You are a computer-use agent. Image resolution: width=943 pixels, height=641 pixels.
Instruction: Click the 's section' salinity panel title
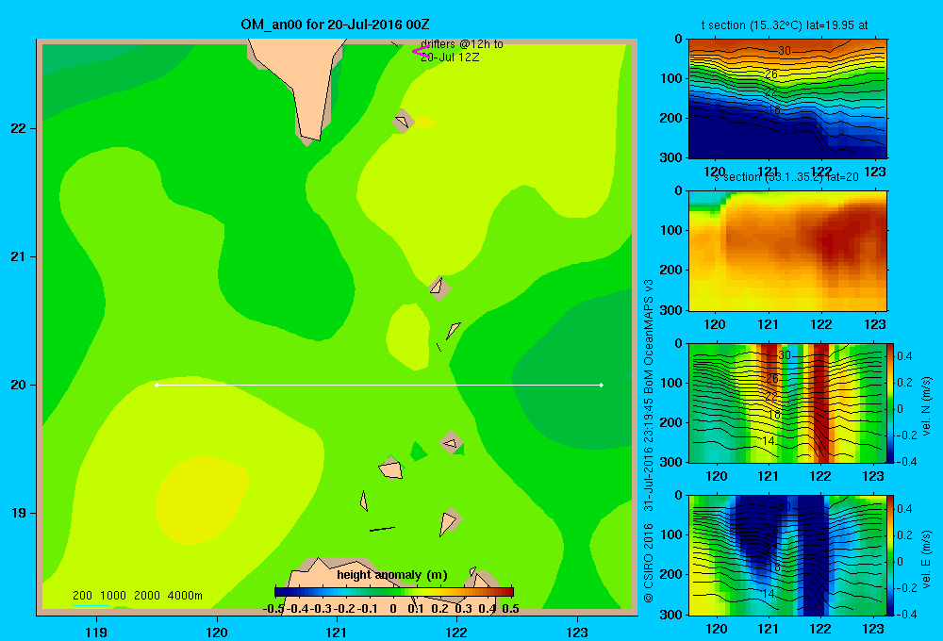pos(786,177)
